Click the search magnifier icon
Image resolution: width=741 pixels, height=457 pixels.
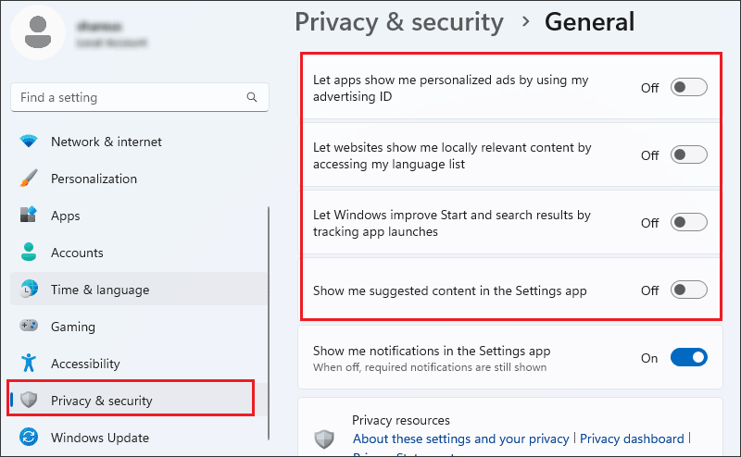(x=252, y=97)
